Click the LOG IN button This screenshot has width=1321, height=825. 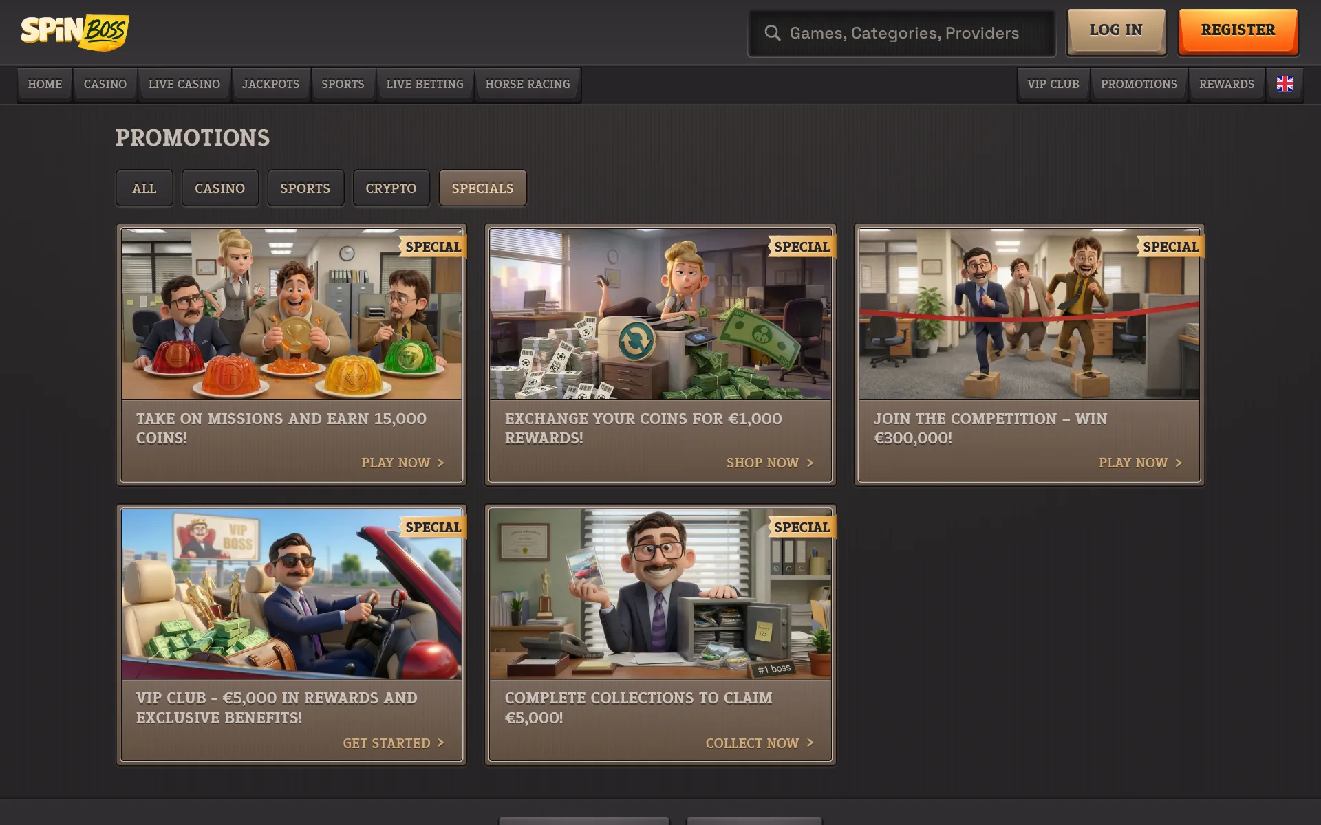click(1116, 31)
